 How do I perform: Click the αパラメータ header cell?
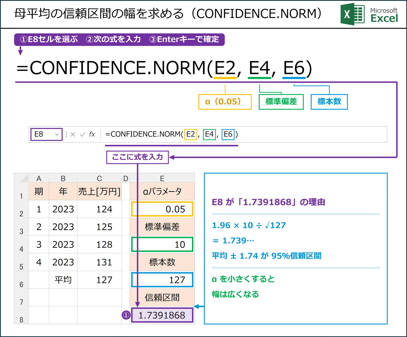point(162,192)
